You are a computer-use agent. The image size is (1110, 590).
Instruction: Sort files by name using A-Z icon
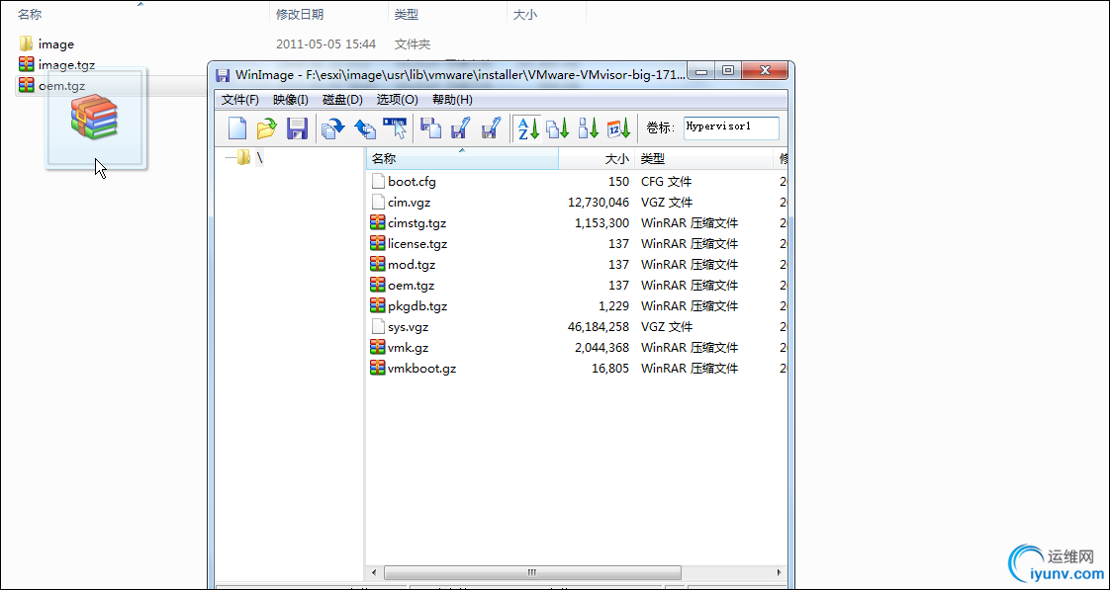(526, 128)
